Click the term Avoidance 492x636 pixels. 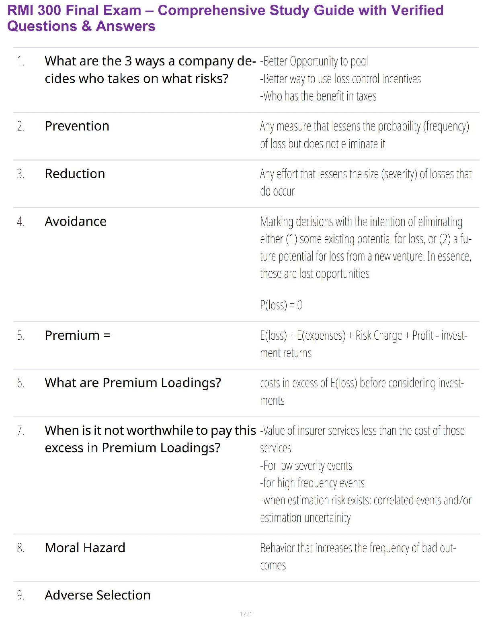coord(76,221)
